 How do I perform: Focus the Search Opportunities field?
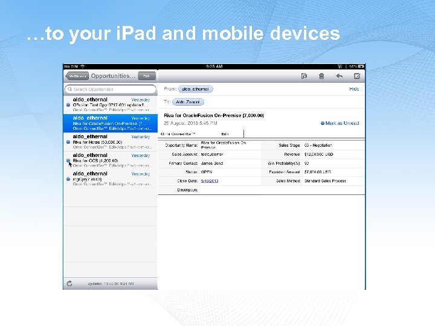111,89
